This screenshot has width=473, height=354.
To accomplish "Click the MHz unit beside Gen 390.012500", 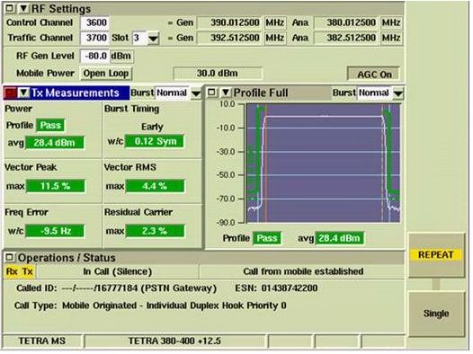I will coord(275,22).
